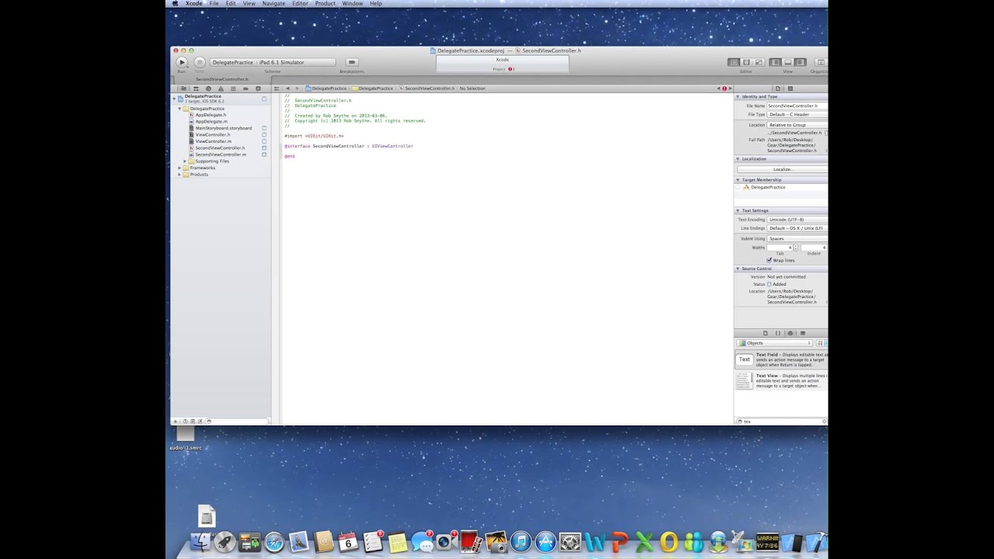Expand the Frameworks folder
Image resolution: width=994 pixels, height=559 pixels.
(x=179, y=168)
